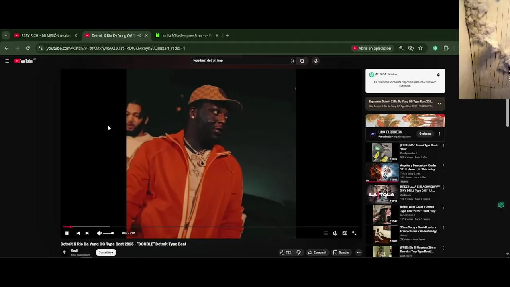Open more actions menu under the video
Image resolution: width=510 pixels, height=287 pixels.
359,252
